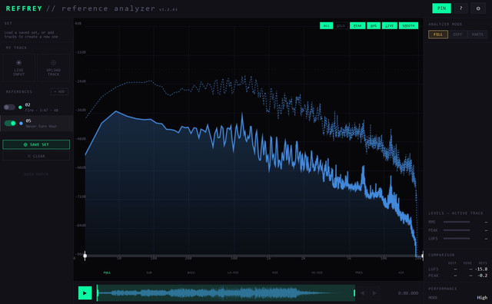Switch analyzer mode to FILL
492x304 pixels.
coord(438,35)
